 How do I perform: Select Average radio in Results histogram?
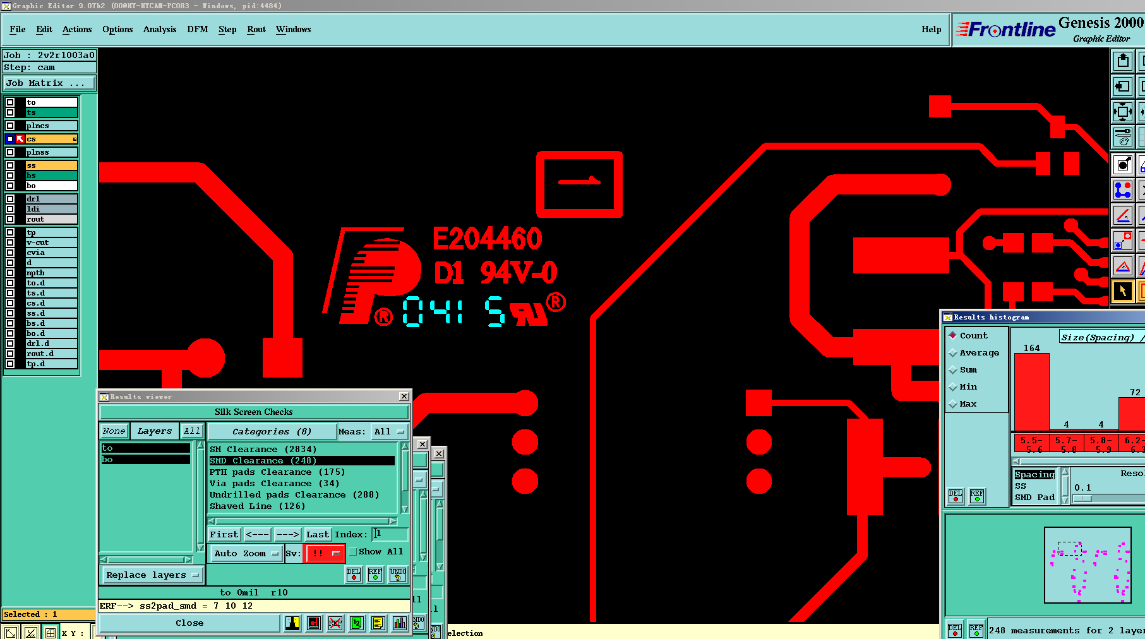[x=953, y=353]
